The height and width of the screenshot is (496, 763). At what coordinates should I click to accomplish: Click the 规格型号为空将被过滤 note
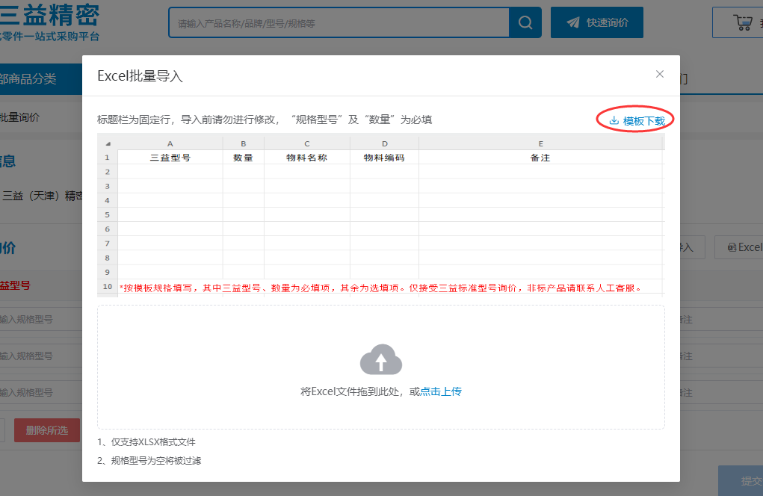point(149,460)
